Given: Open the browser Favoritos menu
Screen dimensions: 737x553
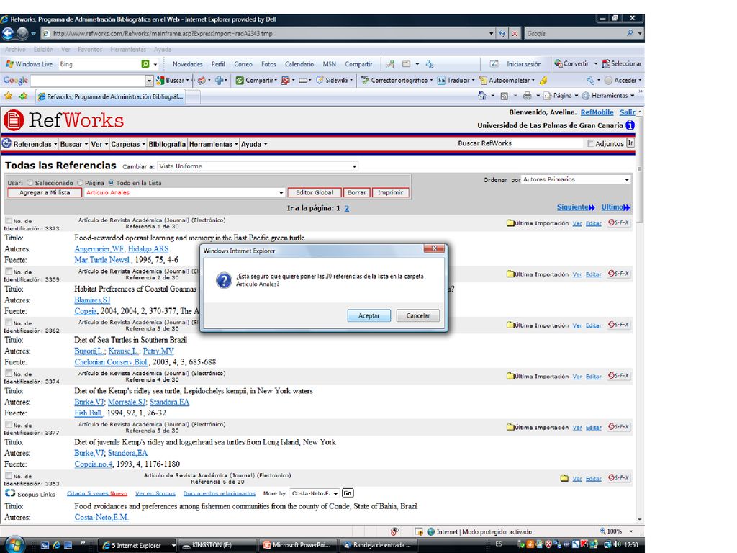Looking at the screenshot, I should pyautogui.click(x=90, y=50).
